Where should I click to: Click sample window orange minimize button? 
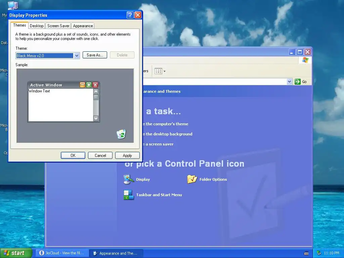click(82, 85)
